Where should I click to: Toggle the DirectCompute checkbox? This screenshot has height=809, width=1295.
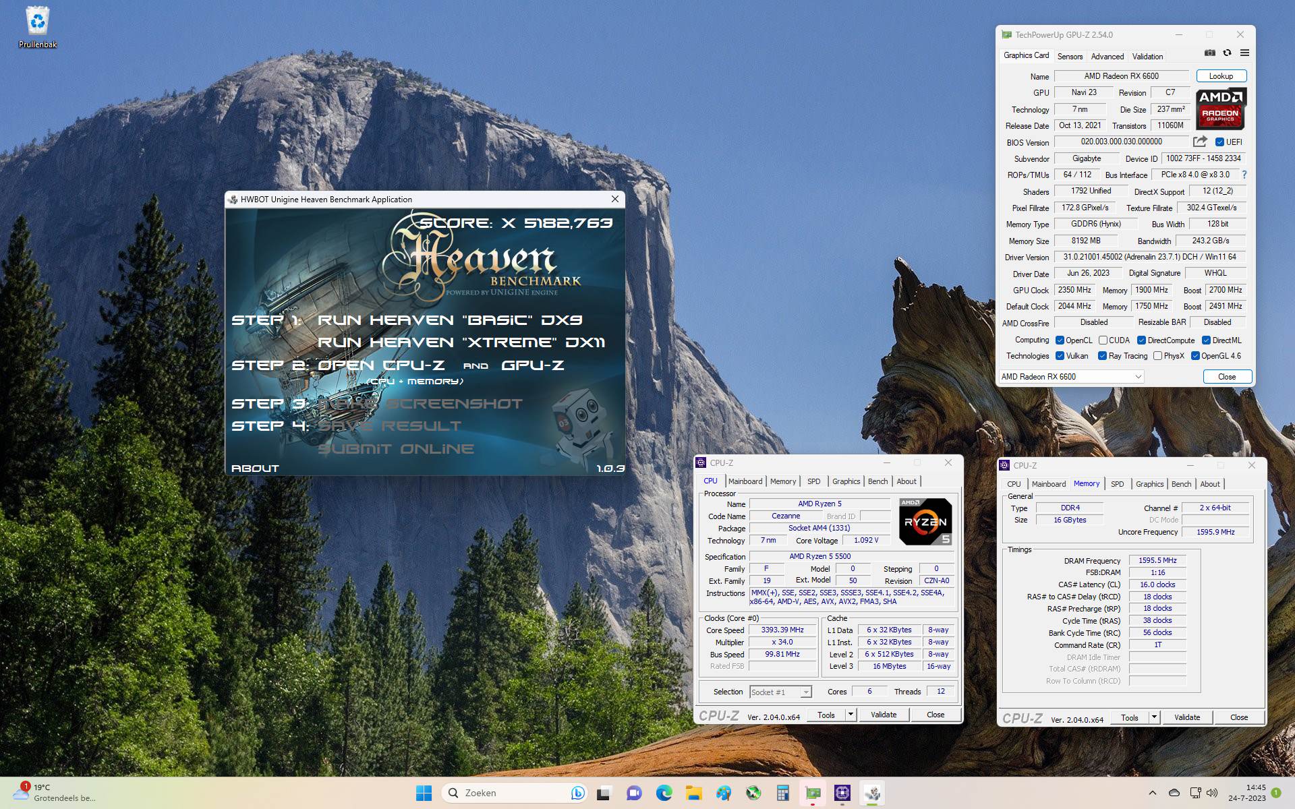coord(1141,340)
